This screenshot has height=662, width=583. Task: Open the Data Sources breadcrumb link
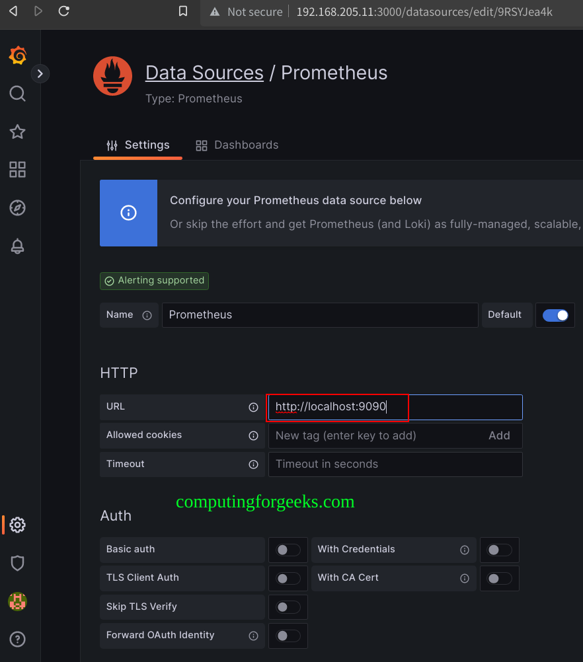(x=204, y=73)
